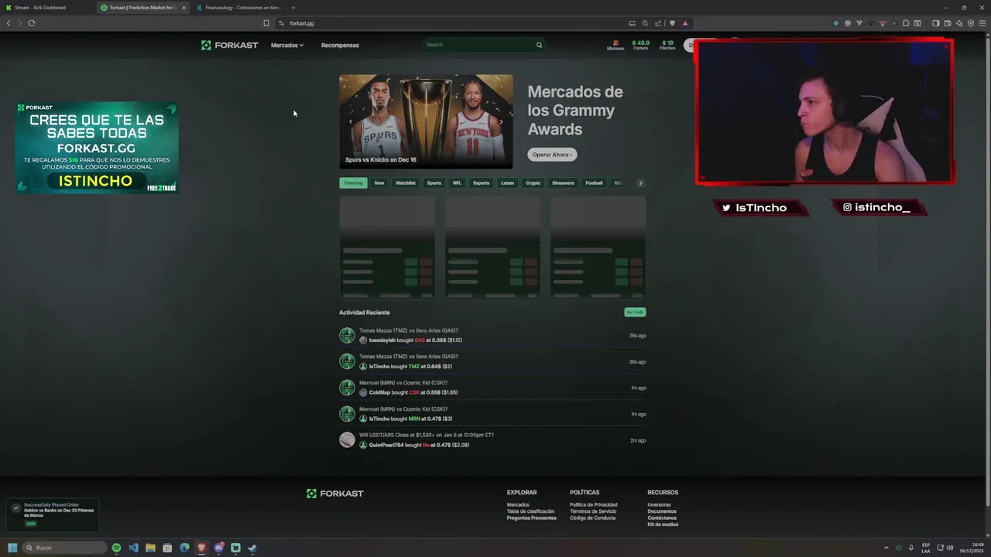Select the Crypto category tab
This screenshot has width=991, height=557.
533,183
